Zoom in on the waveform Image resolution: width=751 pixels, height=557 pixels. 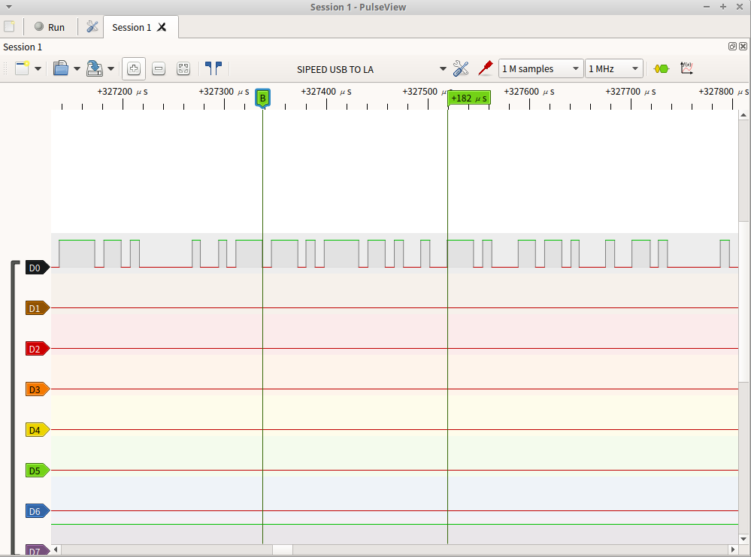point(134,68)
